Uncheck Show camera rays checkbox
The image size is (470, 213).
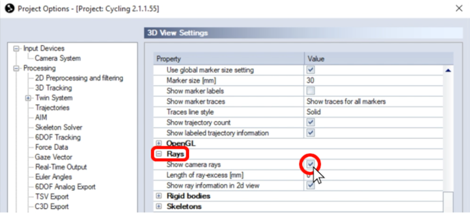(x=311, y=164)
